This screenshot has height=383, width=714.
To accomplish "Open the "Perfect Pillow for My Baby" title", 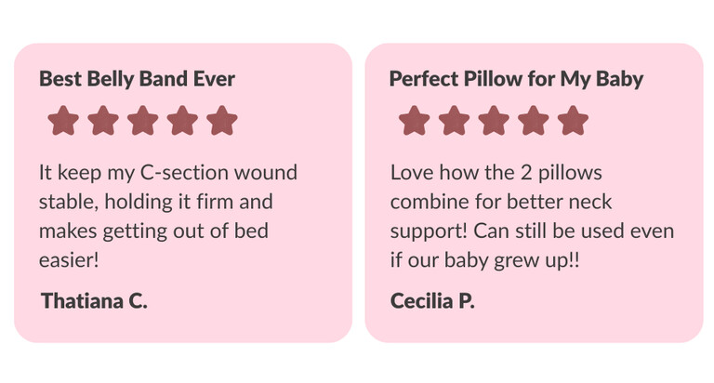I will [516, 78].
